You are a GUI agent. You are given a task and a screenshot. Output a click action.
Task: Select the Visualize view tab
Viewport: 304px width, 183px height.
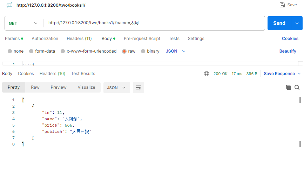pyautogui.click(x=86, y=87)
